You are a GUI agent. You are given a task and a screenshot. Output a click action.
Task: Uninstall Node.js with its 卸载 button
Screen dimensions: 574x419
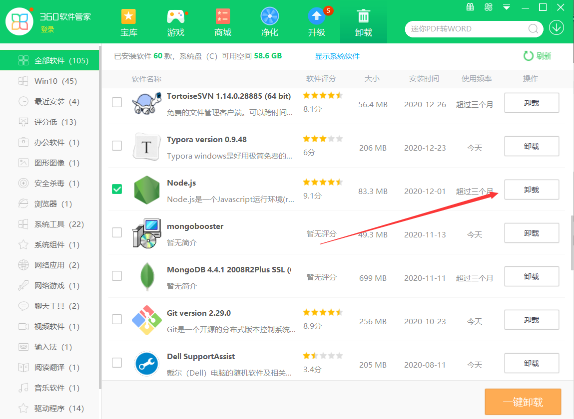[532, 190]
